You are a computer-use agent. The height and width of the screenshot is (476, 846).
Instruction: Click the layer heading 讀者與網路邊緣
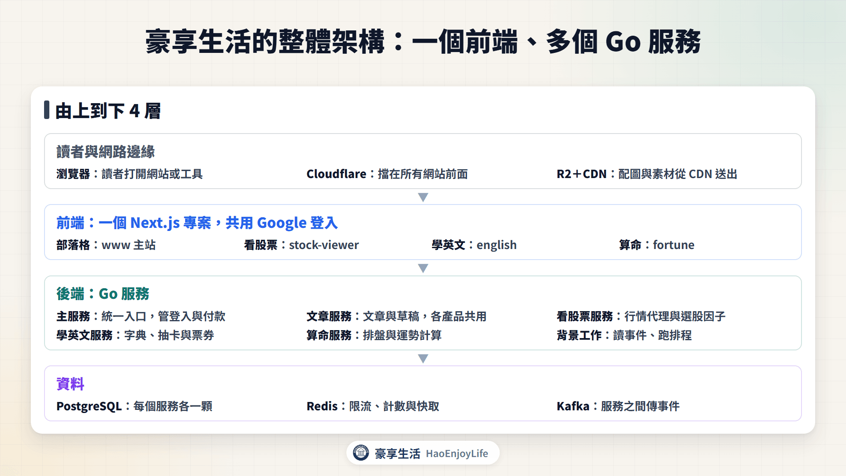point(106,152)
